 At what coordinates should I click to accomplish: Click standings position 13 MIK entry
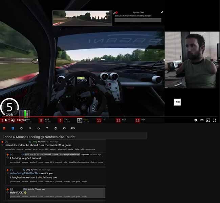140,120
